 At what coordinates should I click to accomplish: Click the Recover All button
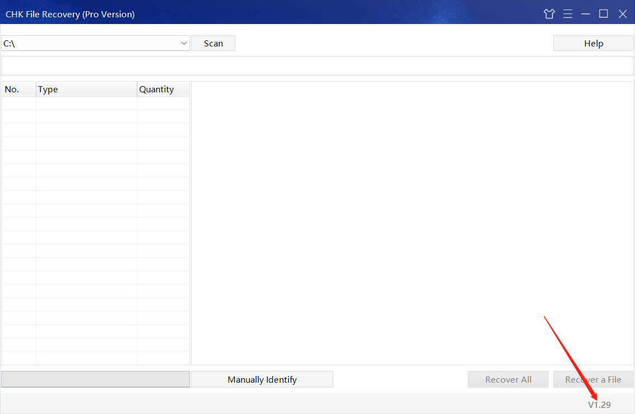tap(508, 379)
